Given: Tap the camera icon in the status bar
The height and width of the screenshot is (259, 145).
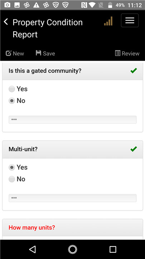Looking at the screenshot, I should pyautogui.click(x=7, y=5).
